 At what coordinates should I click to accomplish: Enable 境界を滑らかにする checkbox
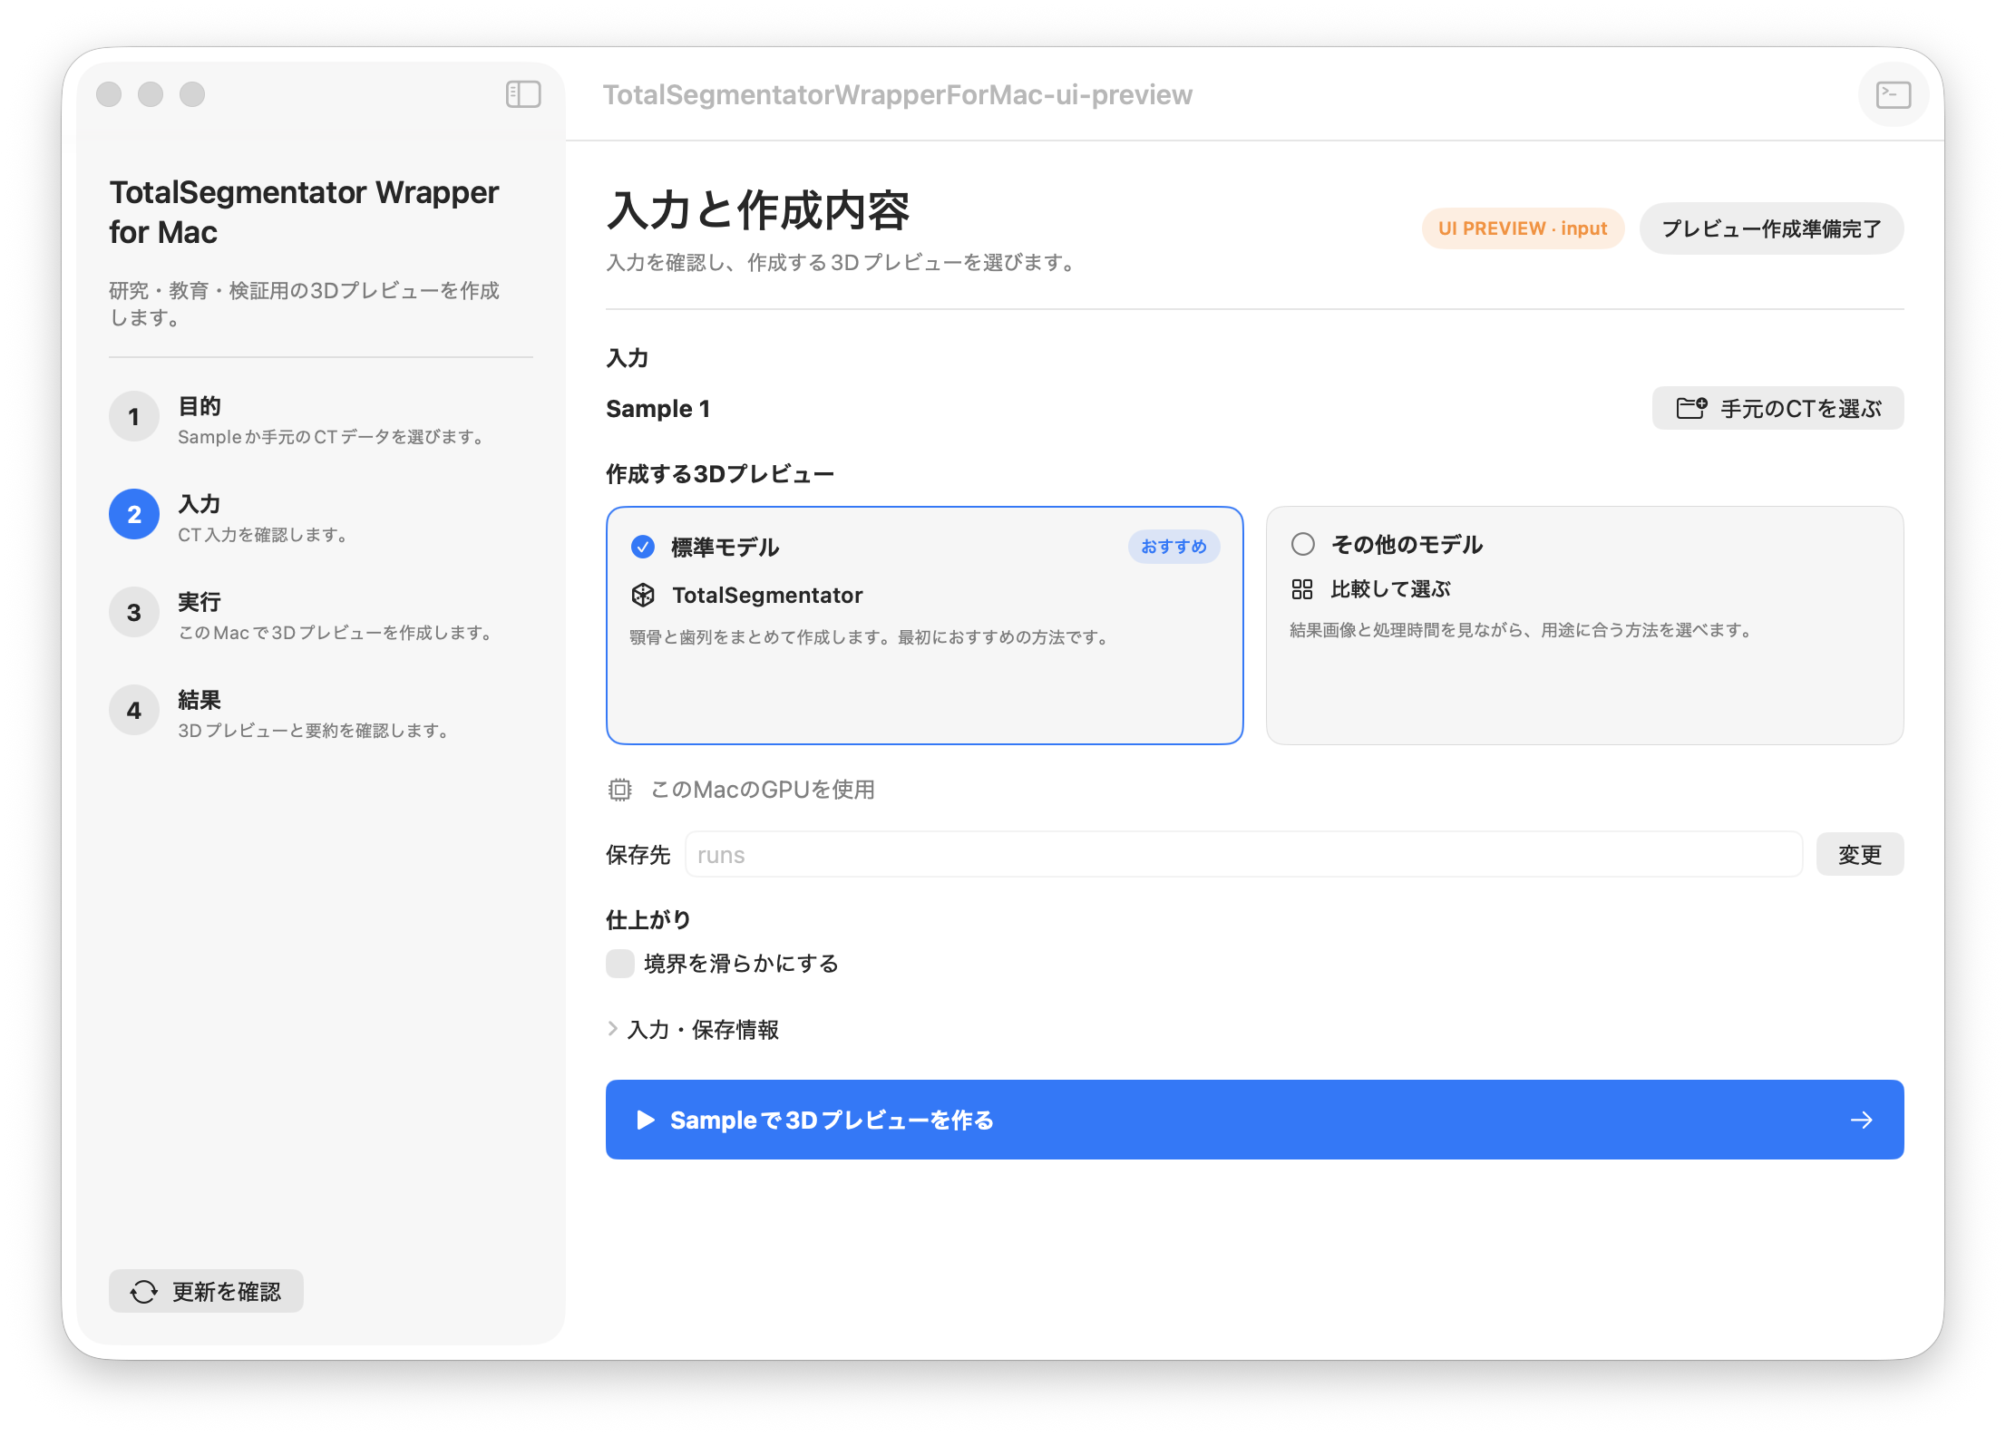[x=620, y=963]
